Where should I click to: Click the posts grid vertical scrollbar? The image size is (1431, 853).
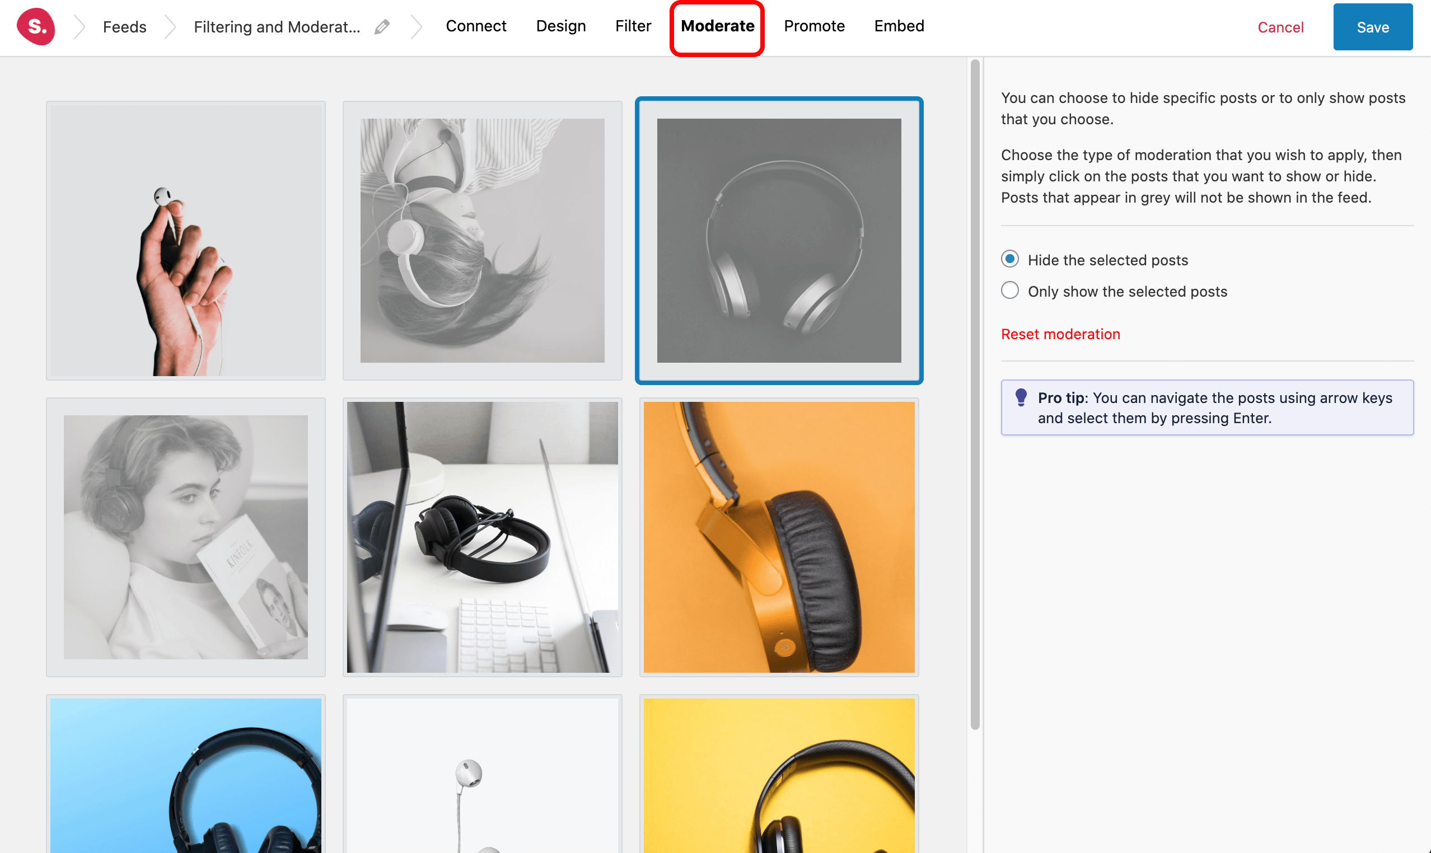[x=975, y=394]
